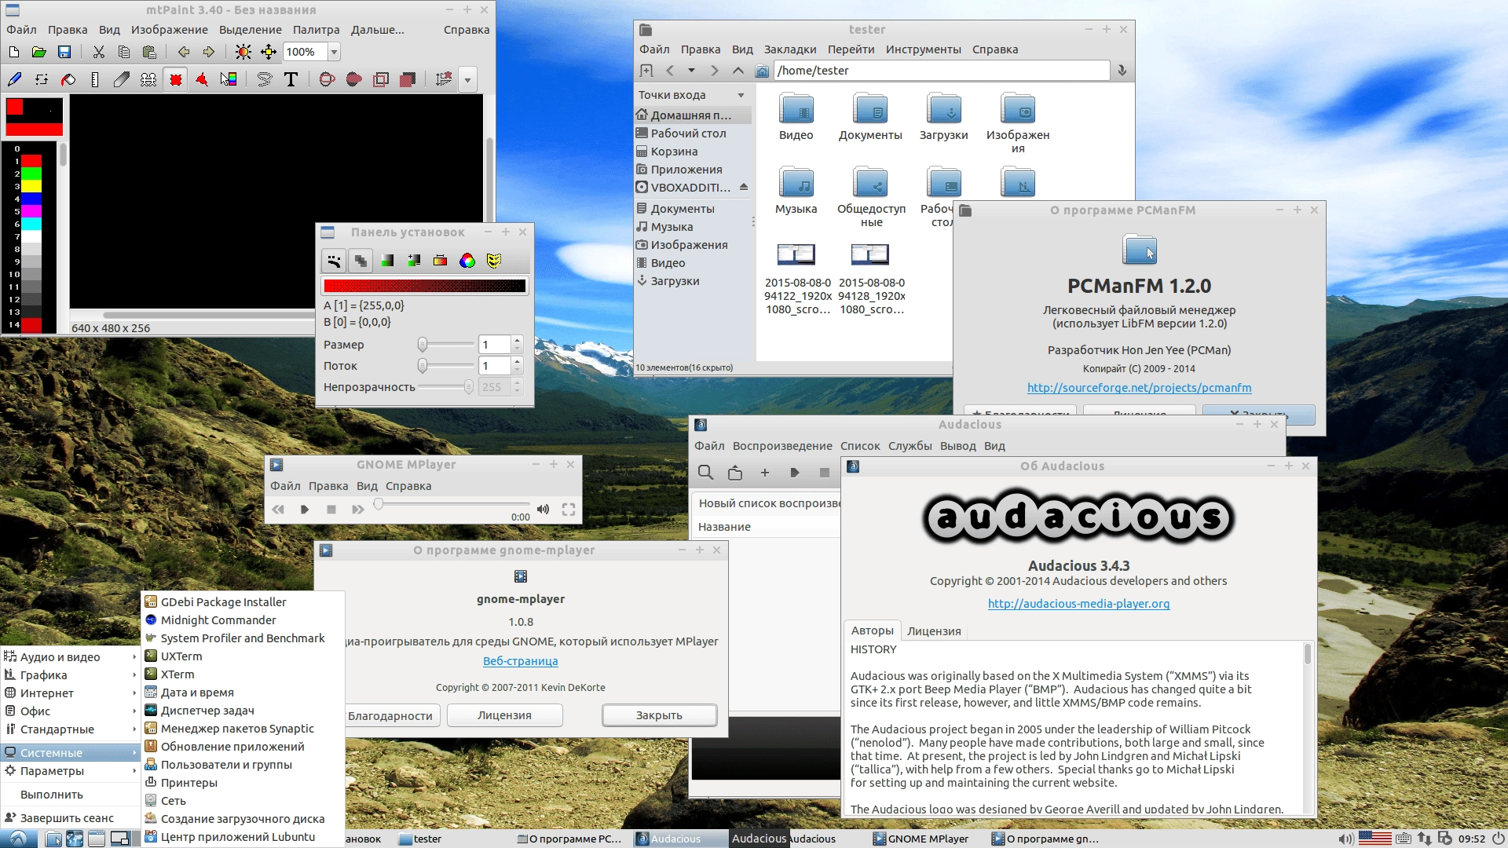
Task: Toggle colour-selective mode in settings panel
Action: (x=441, y=261)
